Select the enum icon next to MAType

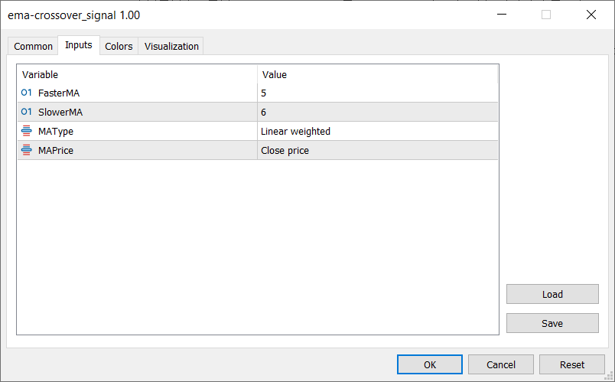(27, 131)
